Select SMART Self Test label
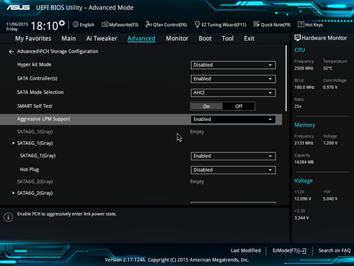The width and height of the screenshot is (354, 266). coord(35,106)
